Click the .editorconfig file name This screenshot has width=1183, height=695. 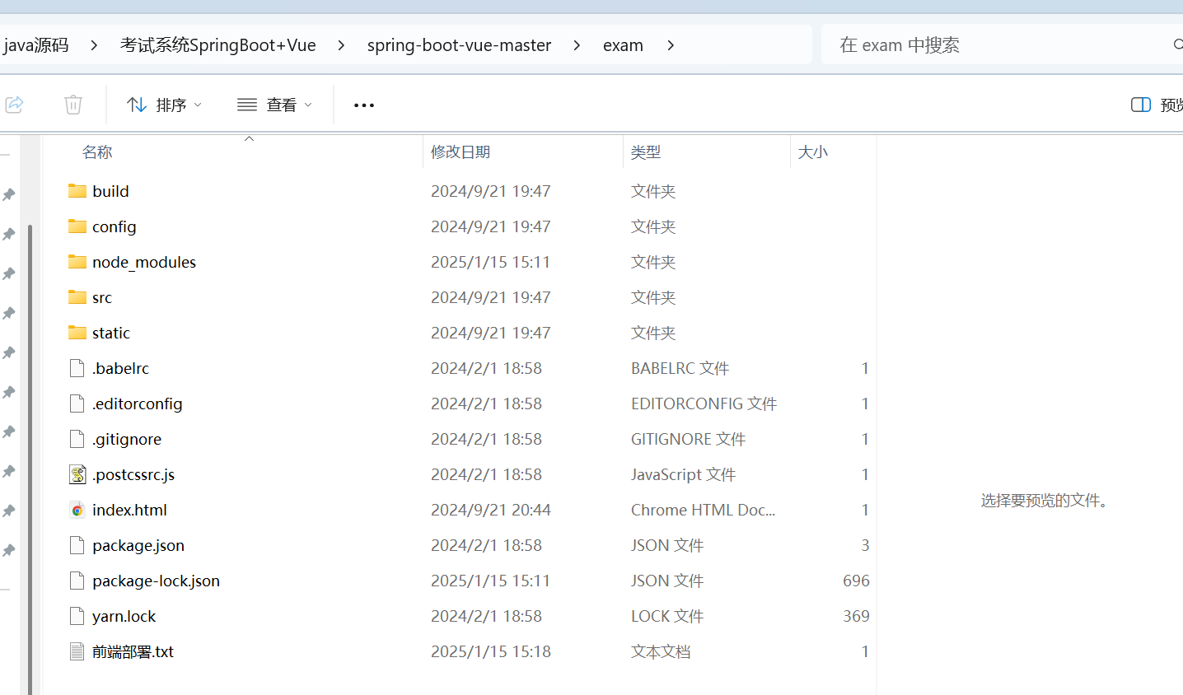(138, 403)
